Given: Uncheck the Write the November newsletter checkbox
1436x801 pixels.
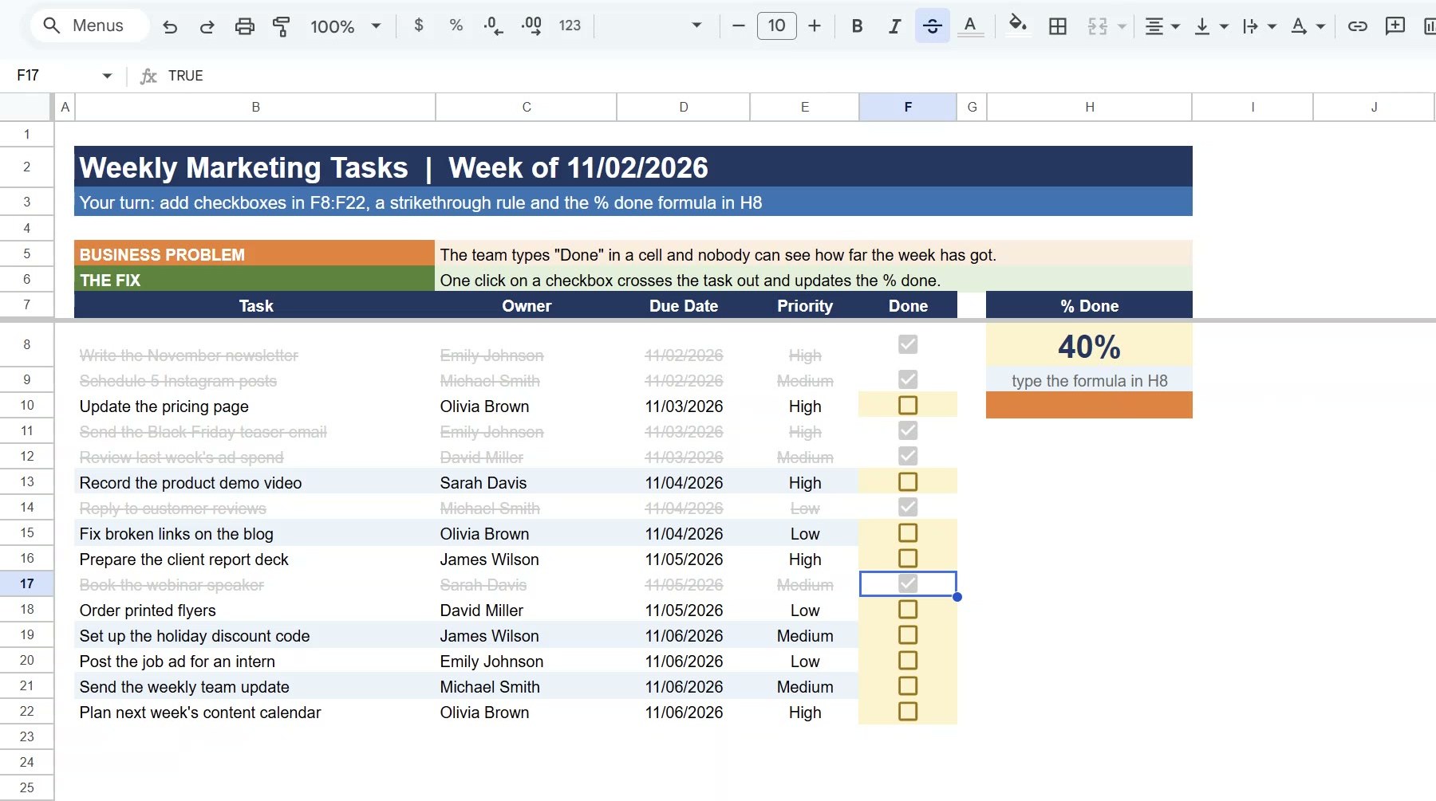Looking at the screenshot, I should [908, 344].
